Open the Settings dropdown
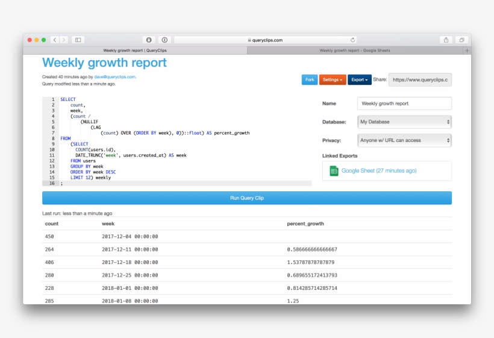 [333, 80]
